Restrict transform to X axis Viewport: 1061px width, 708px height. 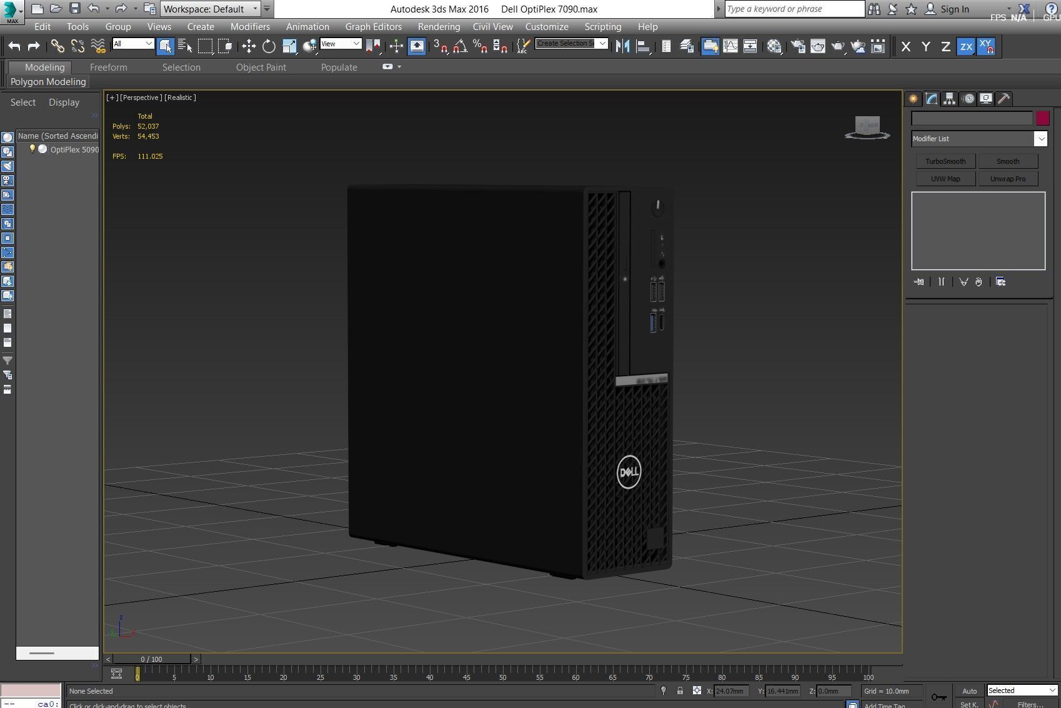[x=906, y=46]
